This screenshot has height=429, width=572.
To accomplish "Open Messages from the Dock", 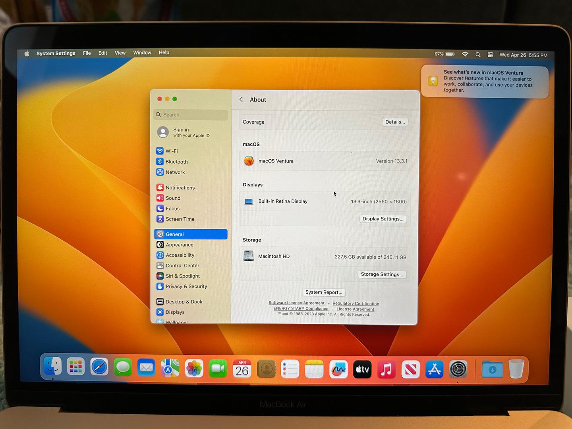I will pos(123,367).
